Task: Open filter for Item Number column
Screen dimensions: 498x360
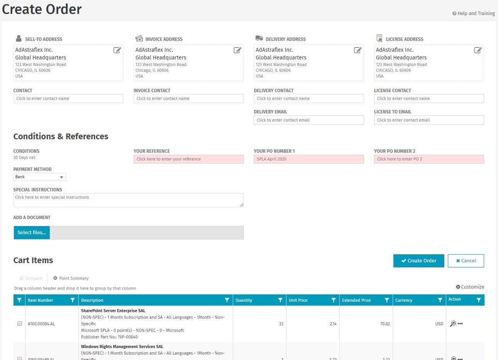Action: click(x=73, y=300)
